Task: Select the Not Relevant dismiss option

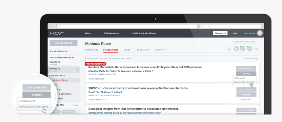Action: pyautogui.click(x=239, y=78)
